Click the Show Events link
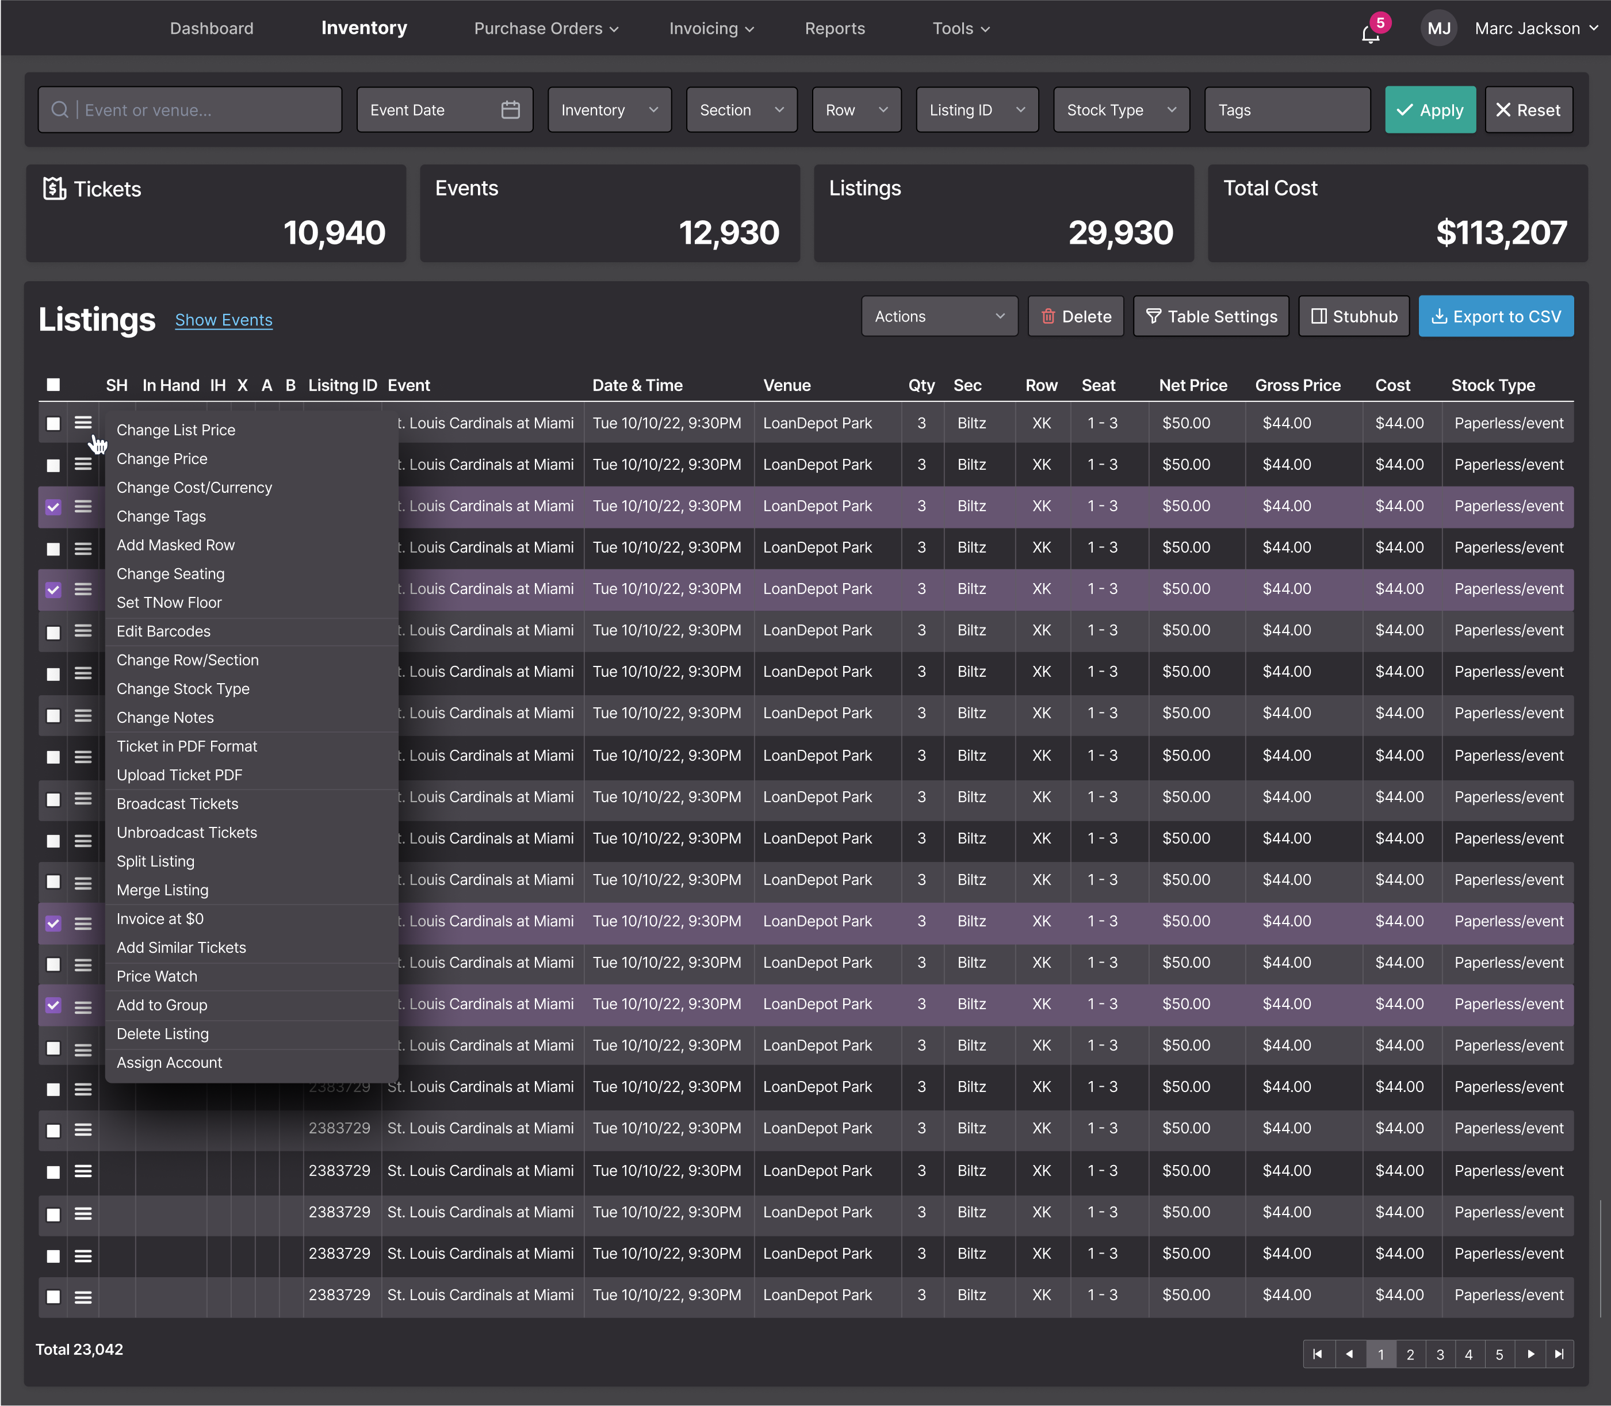Viewport: 1611px width, 1406px height. pos(224,320)
